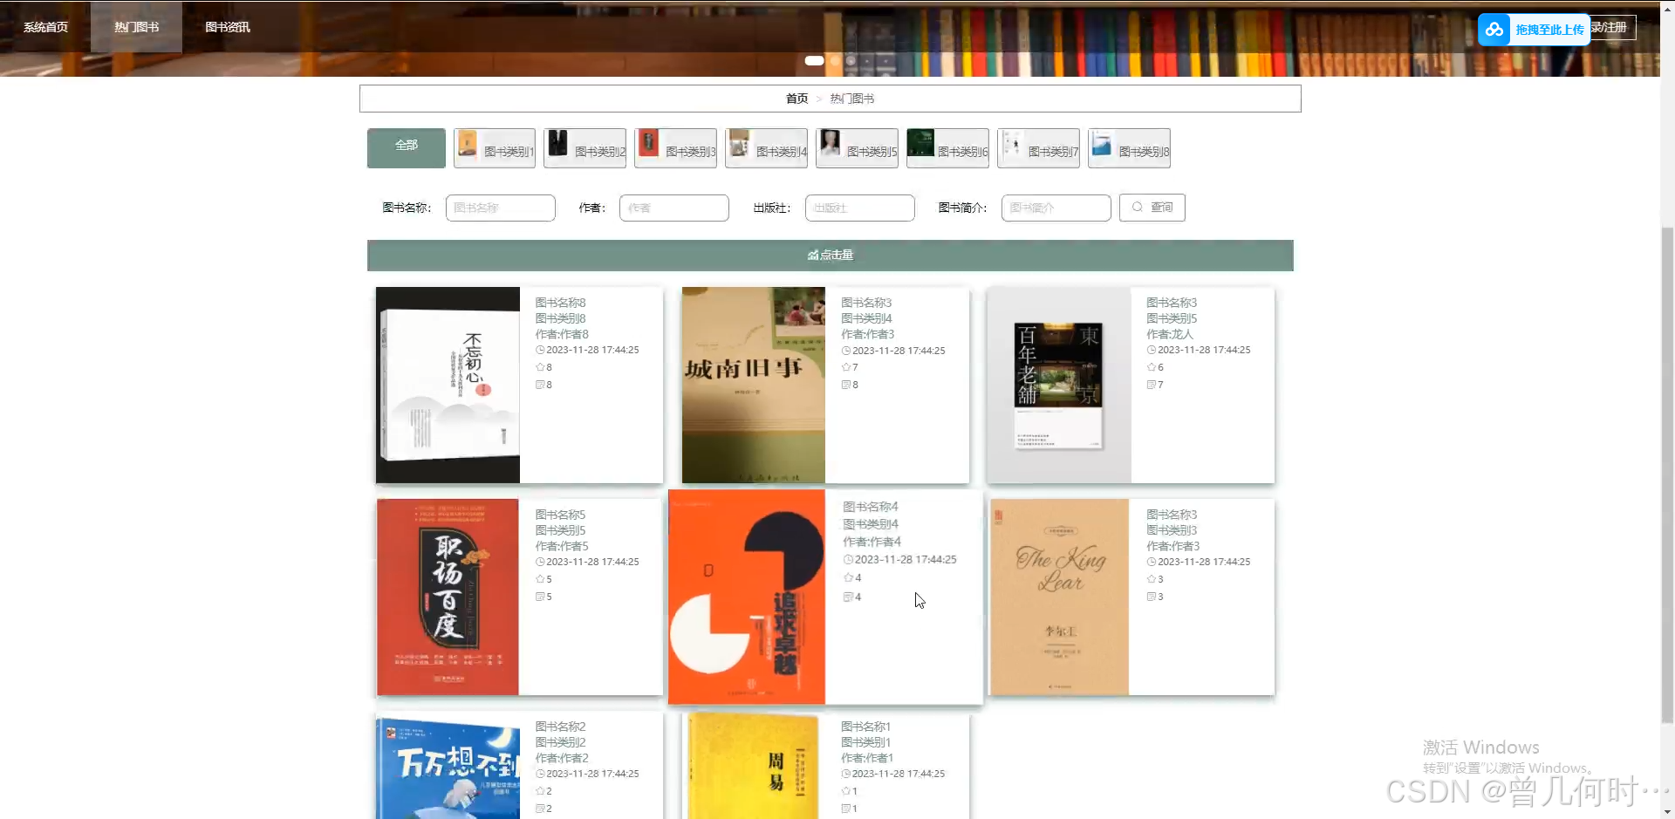
Task: Open 追求卓越 orange book cover
Action: click(x=747, y=597)
